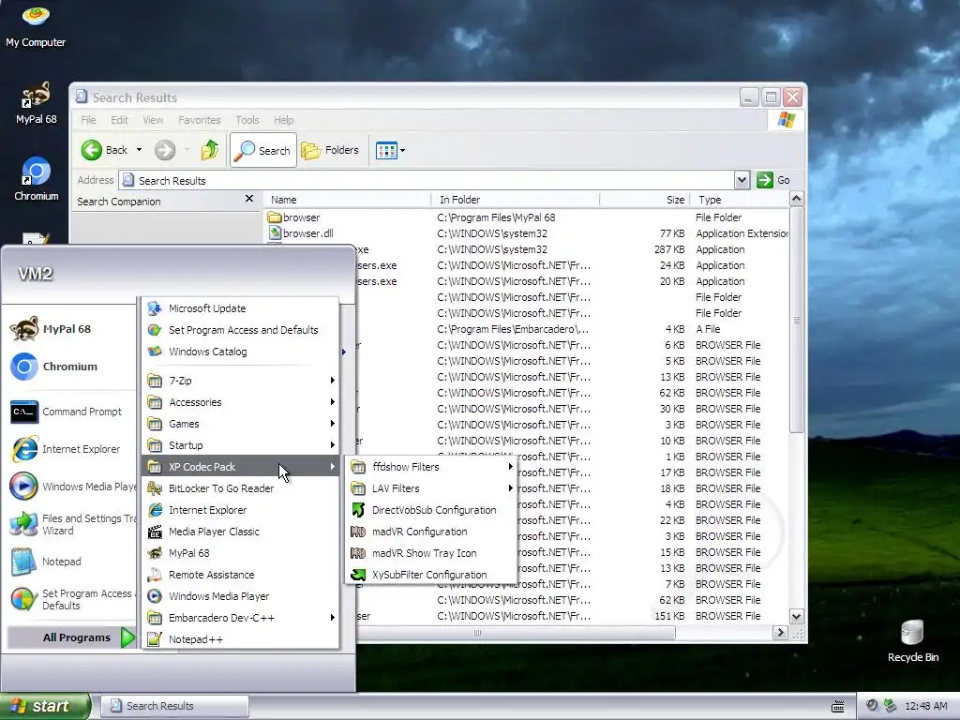Click the Search toolbar button

263,150
